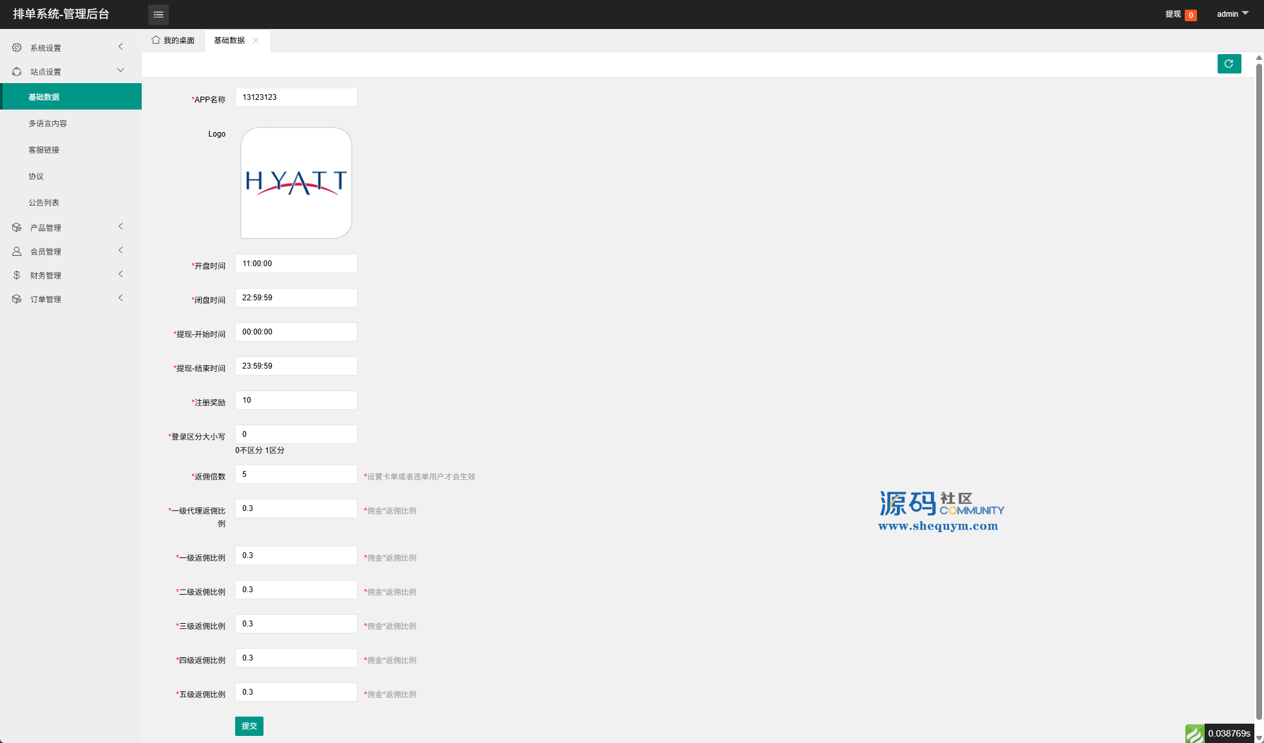Click the 会员管理 user icon
The width and height of the screenshot is (1264, 743).
(17, 251)
